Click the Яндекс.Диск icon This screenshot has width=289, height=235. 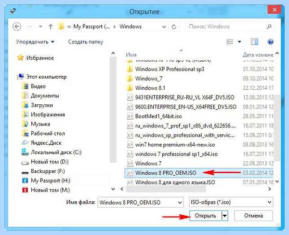coord(25,143)
